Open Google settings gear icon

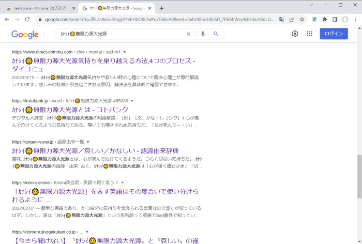pos(295,34)
